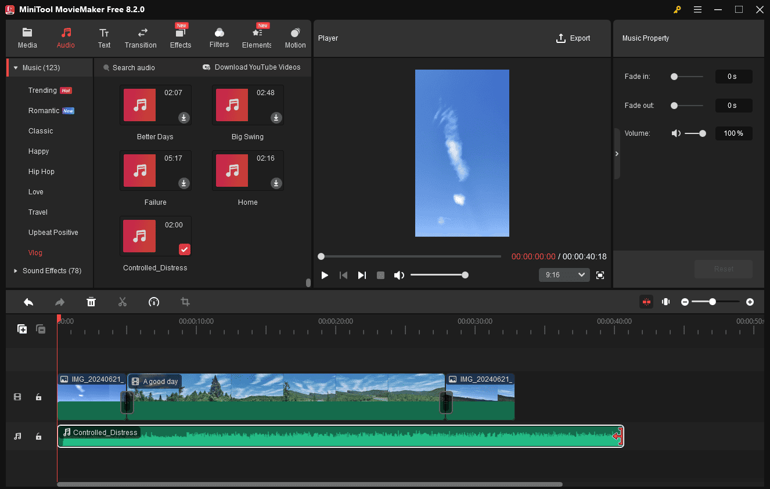Go to the next frame
Viewport: 770px width, 489px height.
tap(362, 275)
